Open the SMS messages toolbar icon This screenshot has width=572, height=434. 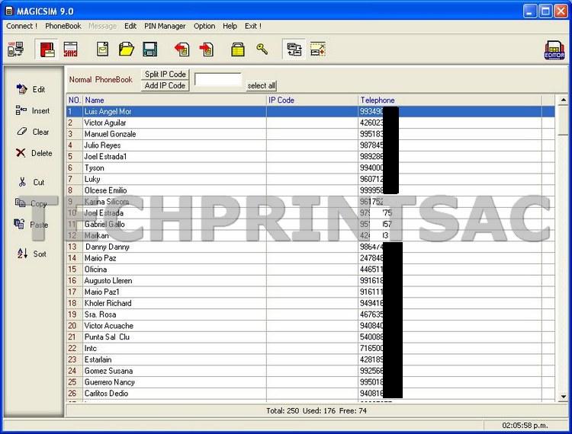tap(70, 49)
